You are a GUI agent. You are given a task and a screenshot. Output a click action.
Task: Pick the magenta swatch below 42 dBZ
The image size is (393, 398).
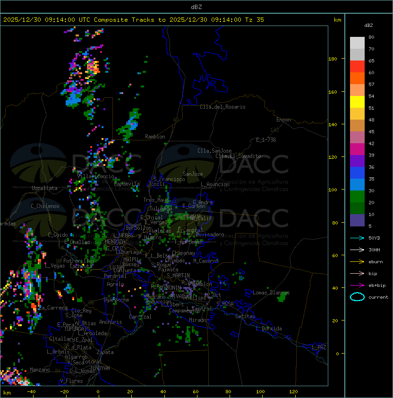pos(357,149)
